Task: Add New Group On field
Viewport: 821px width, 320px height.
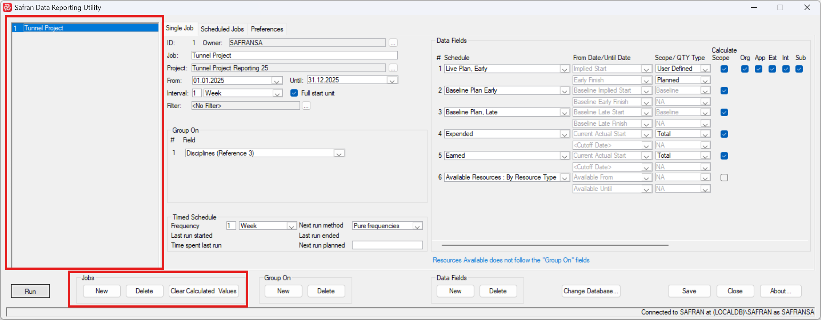Action: pyautogui.click(x=283, y=291)
